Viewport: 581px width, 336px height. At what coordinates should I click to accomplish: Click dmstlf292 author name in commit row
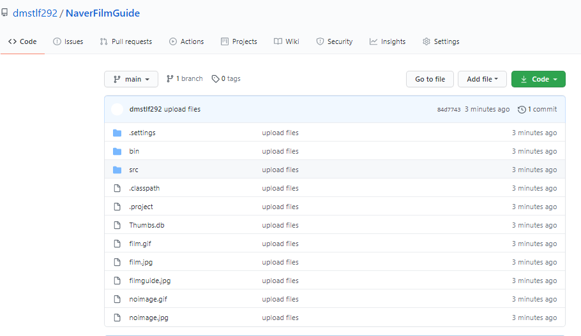146,109
